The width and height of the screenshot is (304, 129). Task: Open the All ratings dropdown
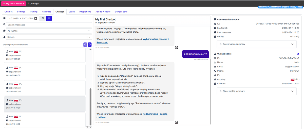pos(49,31)
